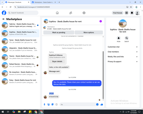Click the Search Facebook field

pyautogui.click(x=23, y=13)
